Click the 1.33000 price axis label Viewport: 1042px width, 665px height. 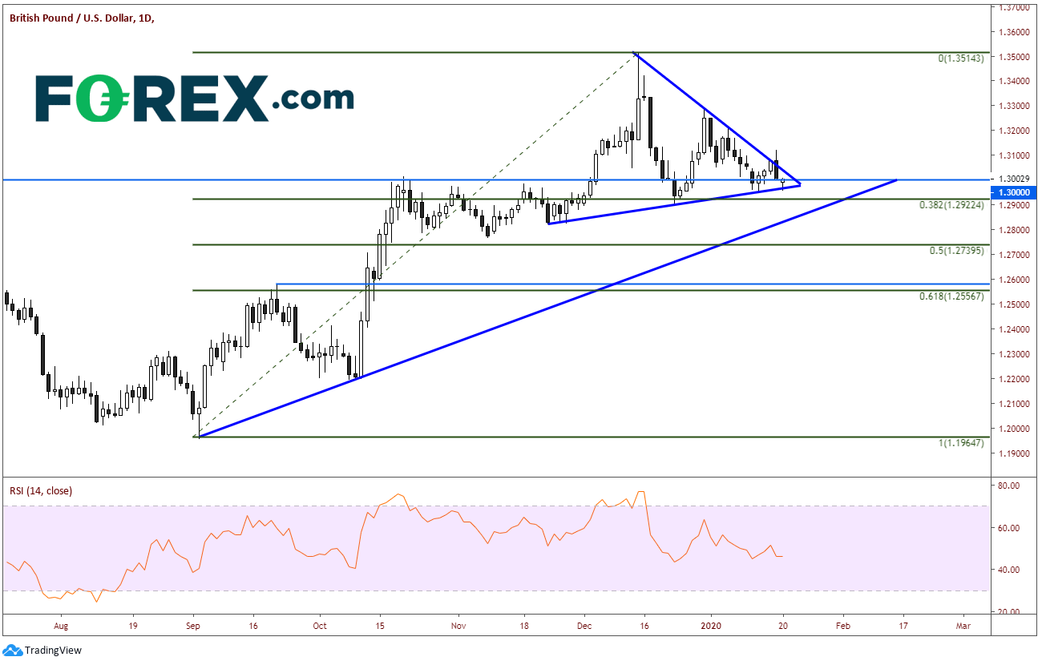tap(1013, 106)
